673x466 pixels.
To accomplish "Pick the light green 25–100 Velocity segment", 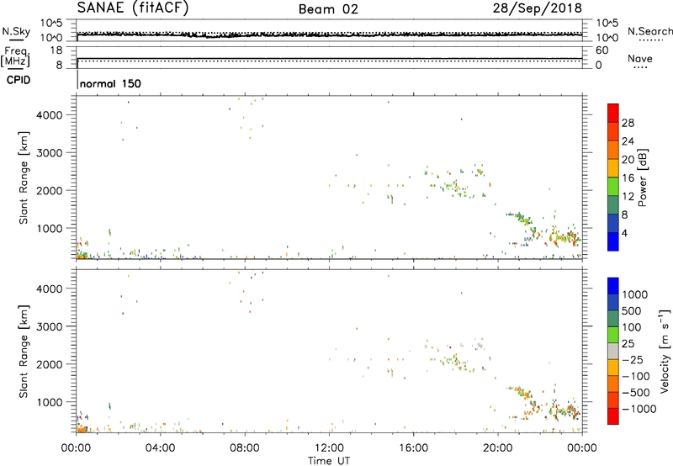I will click(613, 335).
